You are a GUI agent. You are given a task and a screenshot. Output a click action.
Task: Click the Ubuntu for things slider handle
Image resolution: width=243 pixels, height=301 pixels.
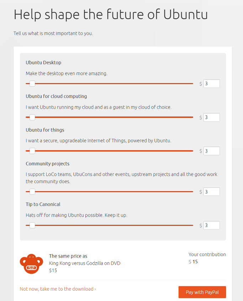(32, 151)
